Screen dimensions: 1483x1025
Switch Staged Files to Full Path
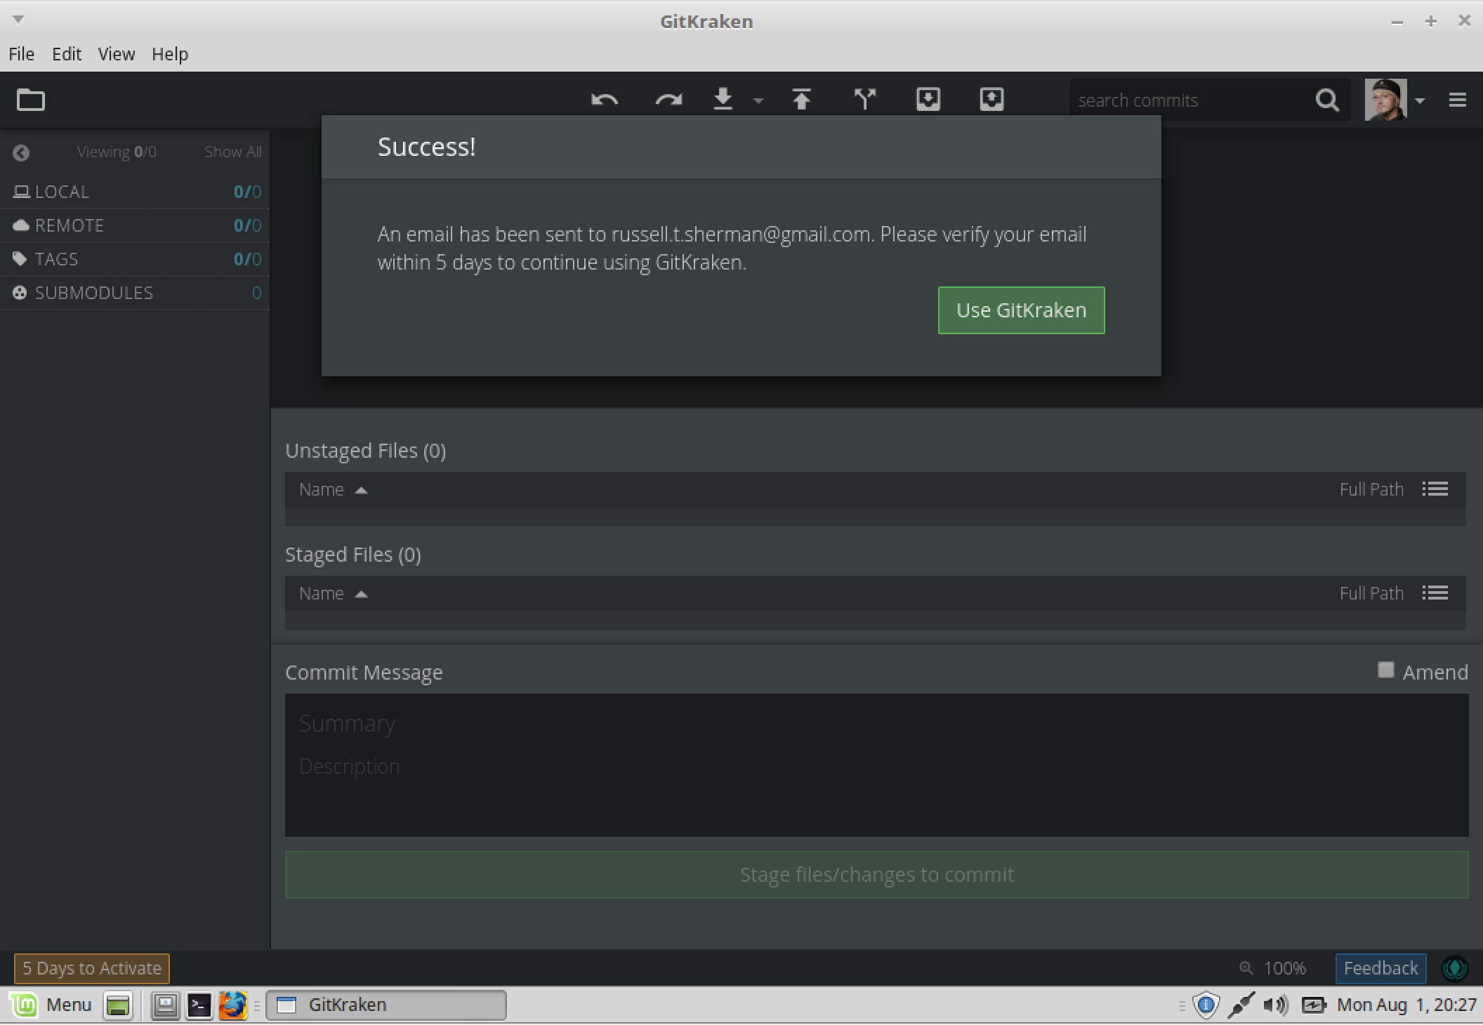pyautogui.click(x=1371, y=593)
